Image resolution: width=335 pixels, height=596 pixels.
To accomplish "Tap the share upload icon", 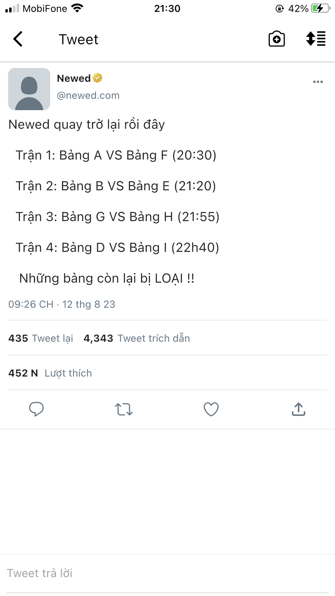I will (298, 409).
